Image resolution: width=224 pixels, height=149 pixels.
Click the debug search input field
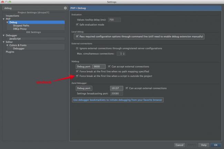click(33, 8)
